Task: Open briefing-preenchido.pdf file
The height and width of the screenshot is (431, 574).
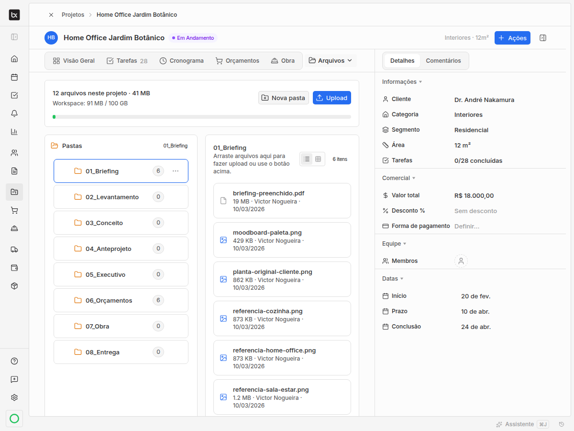Action: [x=282, y=201]
